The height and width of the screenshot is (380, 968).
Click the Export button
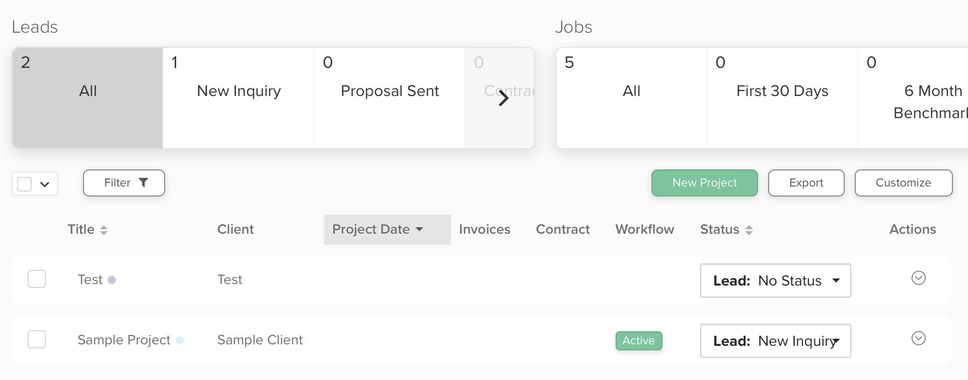coord(806,183)
